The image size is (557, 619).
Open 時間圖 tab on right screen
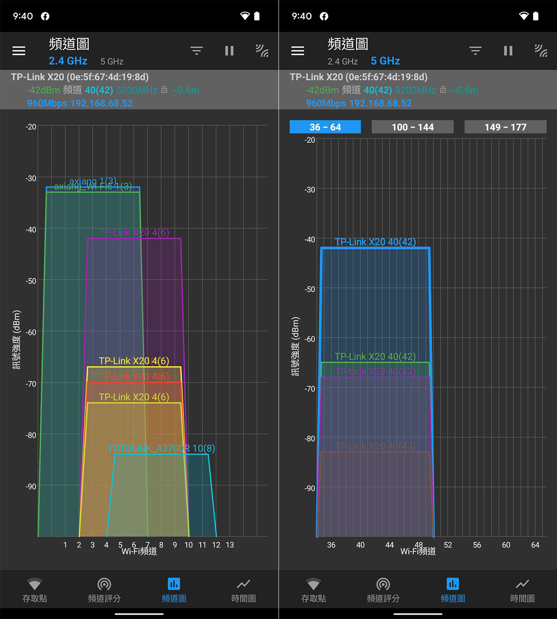tap(523, 590)
